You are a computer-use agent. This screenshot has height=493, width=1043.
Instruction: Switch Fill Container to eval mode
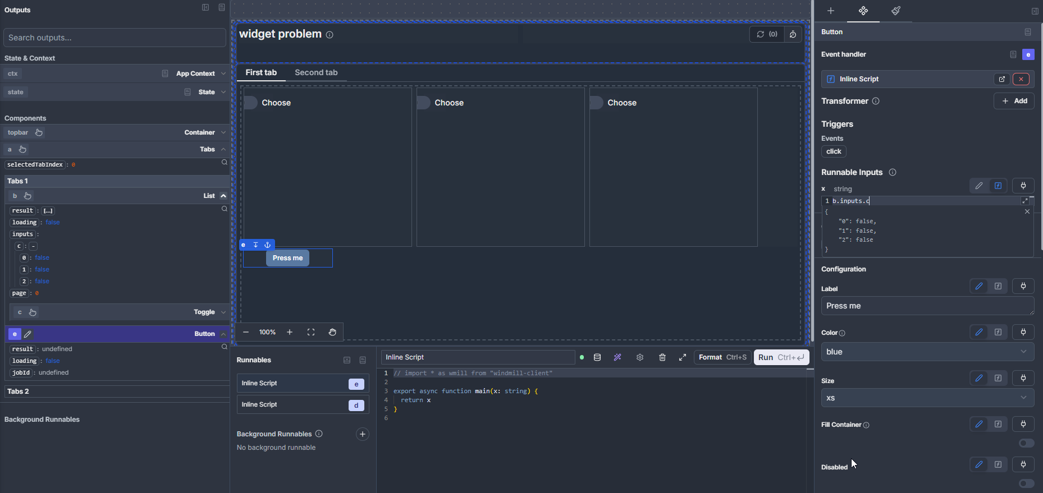coord(998,424)
